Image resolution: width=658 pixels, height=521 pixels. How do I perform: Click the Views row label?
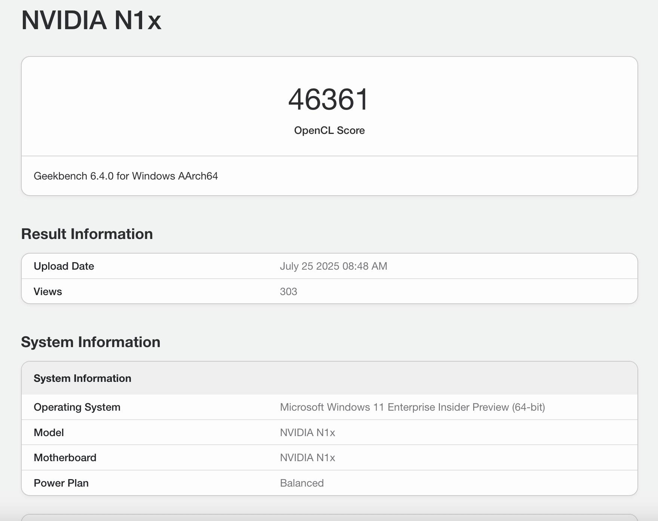(x=48, y=292)
